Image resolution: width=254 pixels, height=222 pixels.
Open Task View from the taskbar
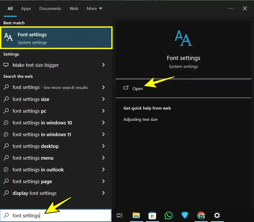pos(119,215)
